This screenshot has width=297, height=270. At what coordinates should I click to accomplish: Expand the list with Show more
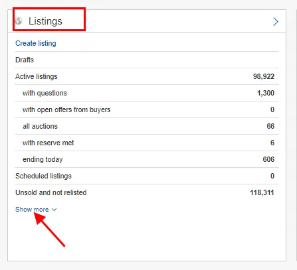point(32,209)
